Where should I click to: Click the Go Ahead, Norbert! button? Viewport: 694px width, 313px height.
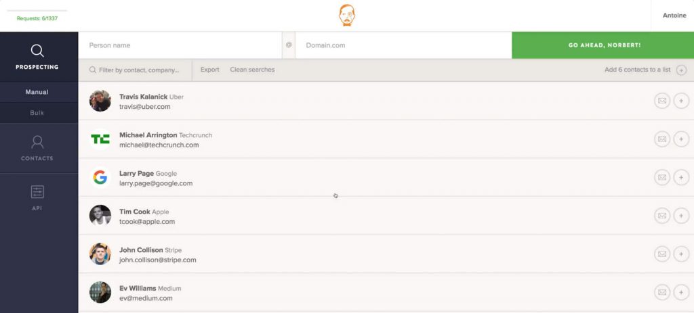point(603,45)
